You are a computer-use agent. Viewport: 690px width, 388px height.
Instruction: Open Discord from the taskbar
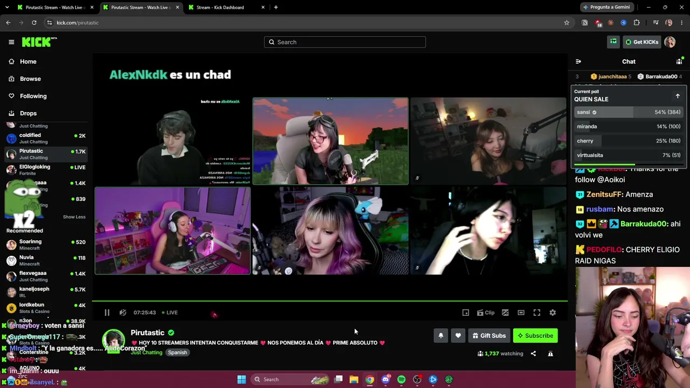pos(385,379)
